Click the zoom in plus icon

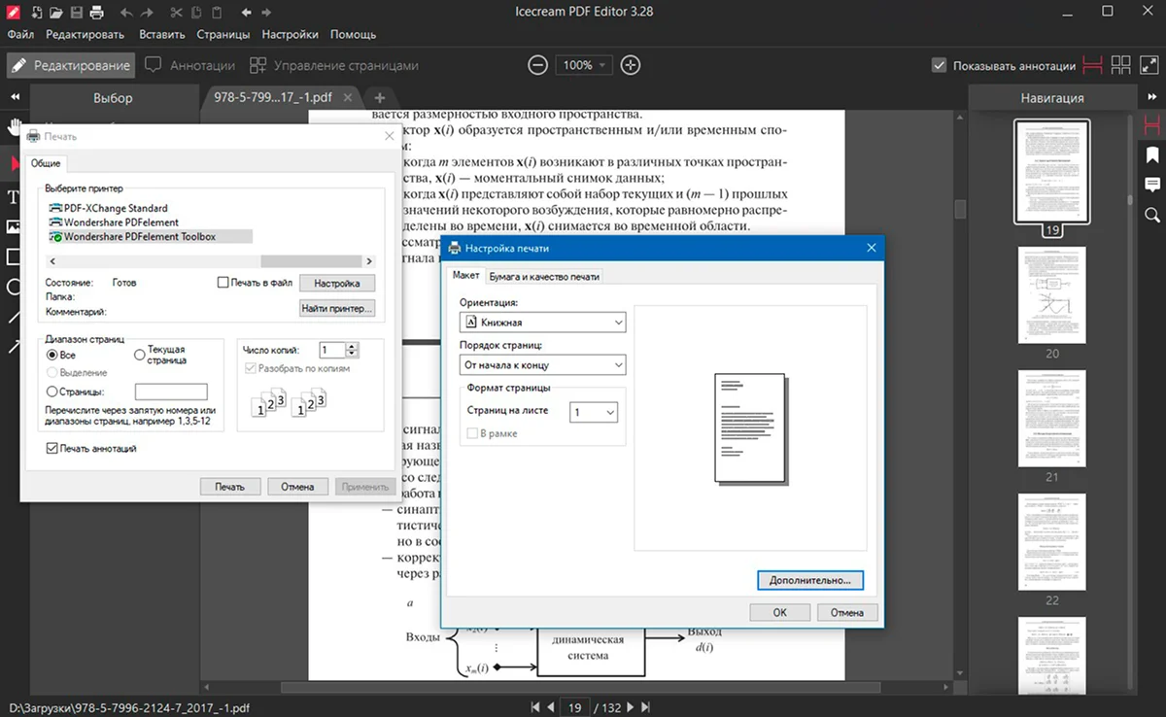pos(631,65)
